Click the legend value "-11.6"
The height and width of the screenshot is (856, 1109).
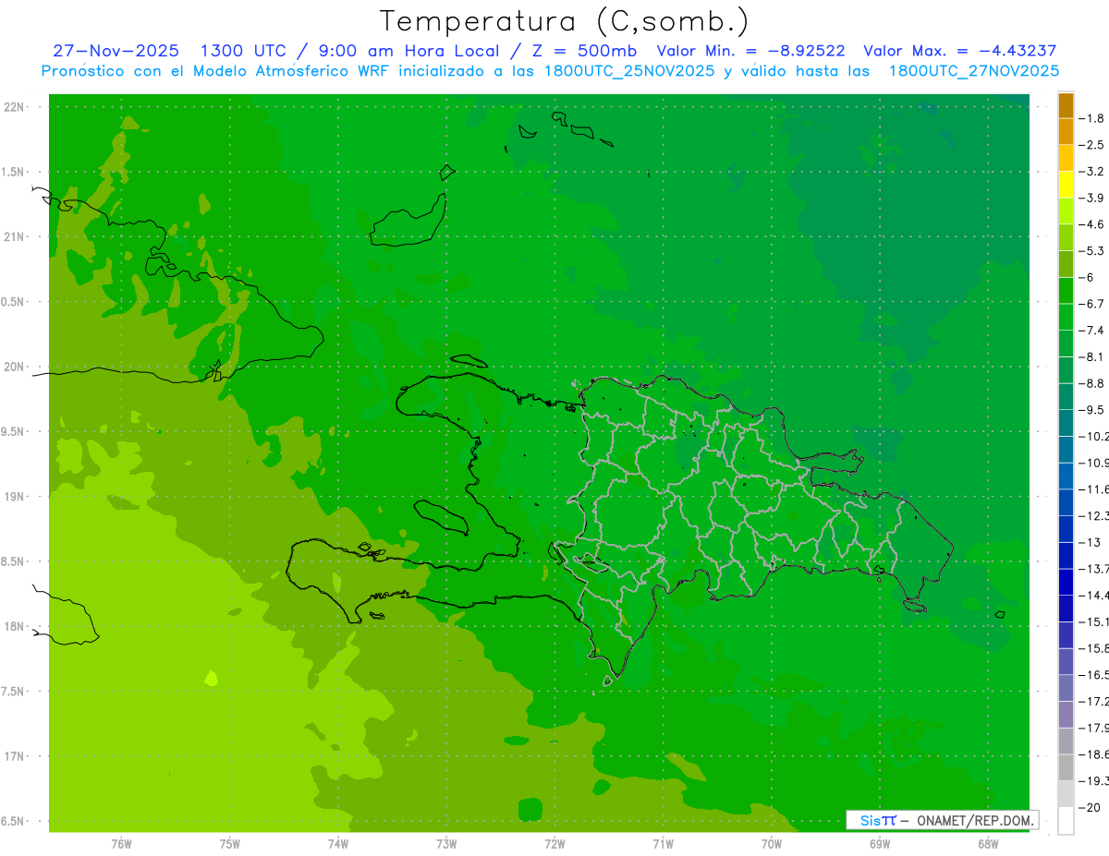(1094, 488)
